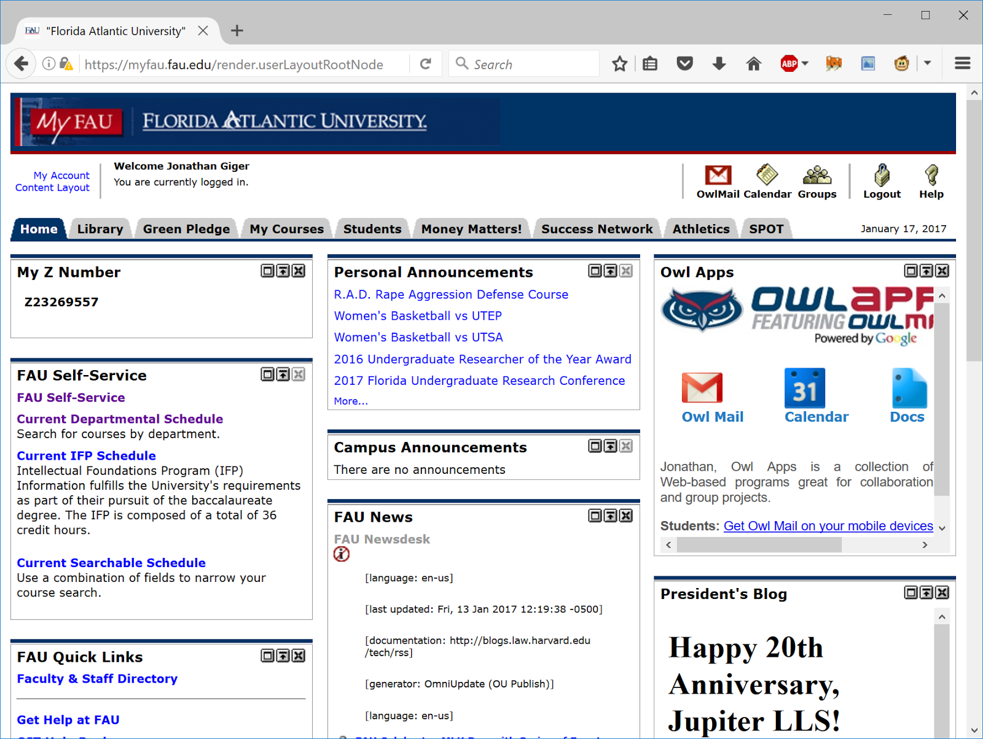The width and height of the screenshot is (983, 739).
Task: Open the Library tab
Action: coord(100,229)
